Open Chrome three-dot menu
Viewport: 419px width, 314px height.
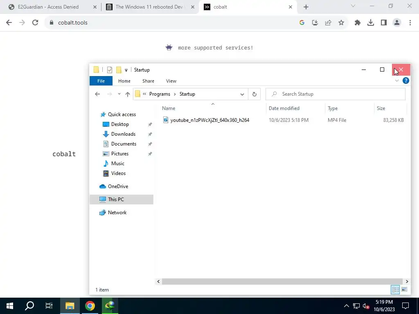(410, 23)
